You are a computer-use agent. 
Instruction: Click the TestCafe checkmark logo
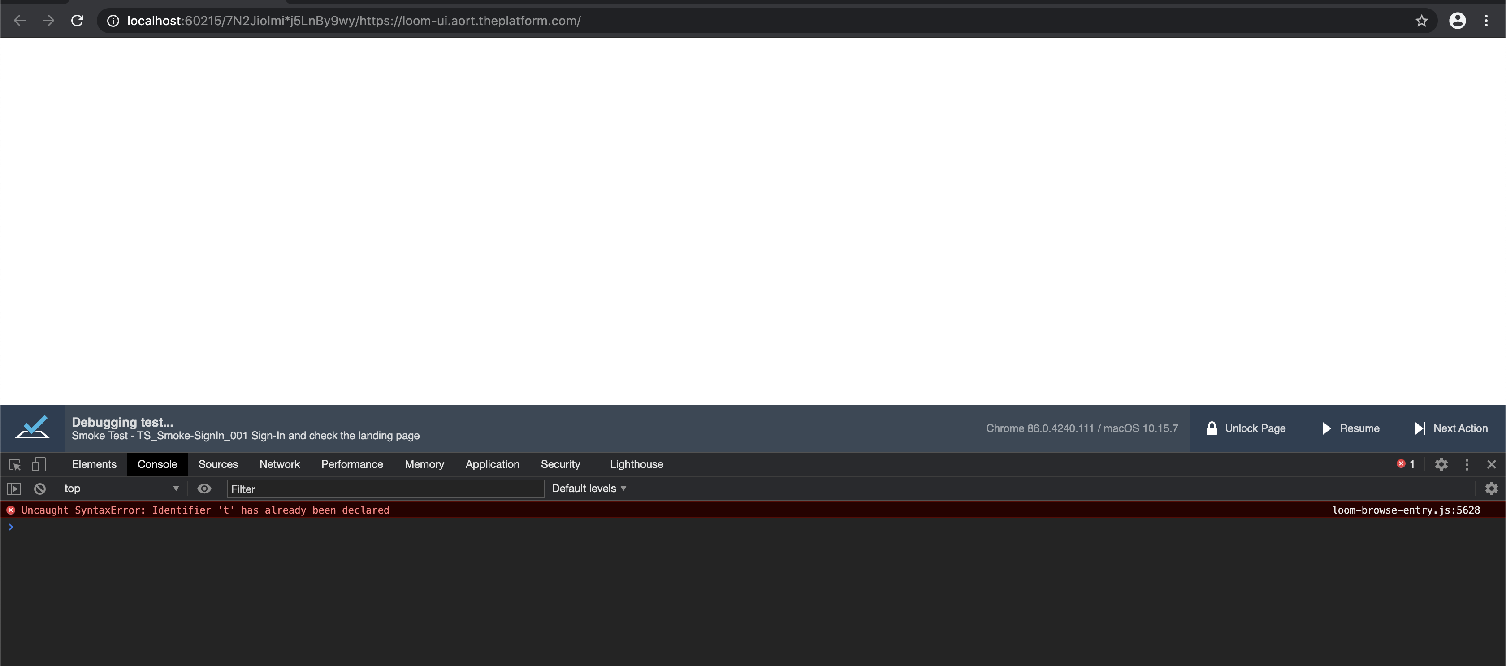point(32,428)
